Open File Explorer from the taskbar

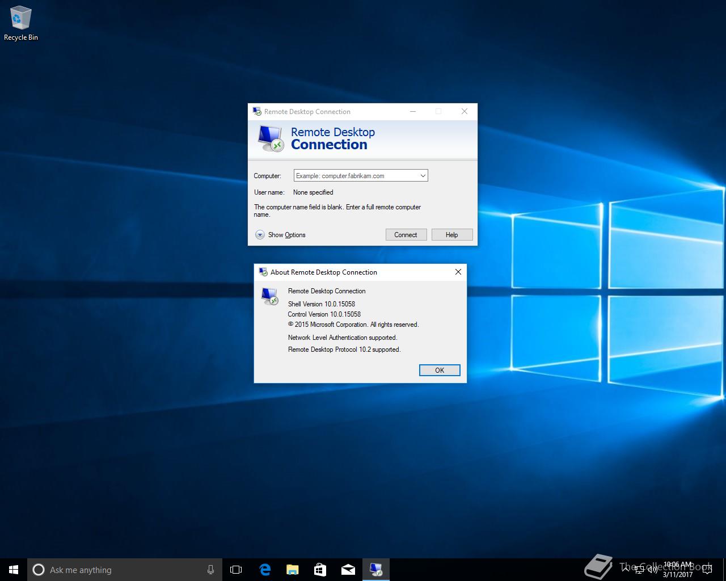pyautogui.click(x=292, y=570)
